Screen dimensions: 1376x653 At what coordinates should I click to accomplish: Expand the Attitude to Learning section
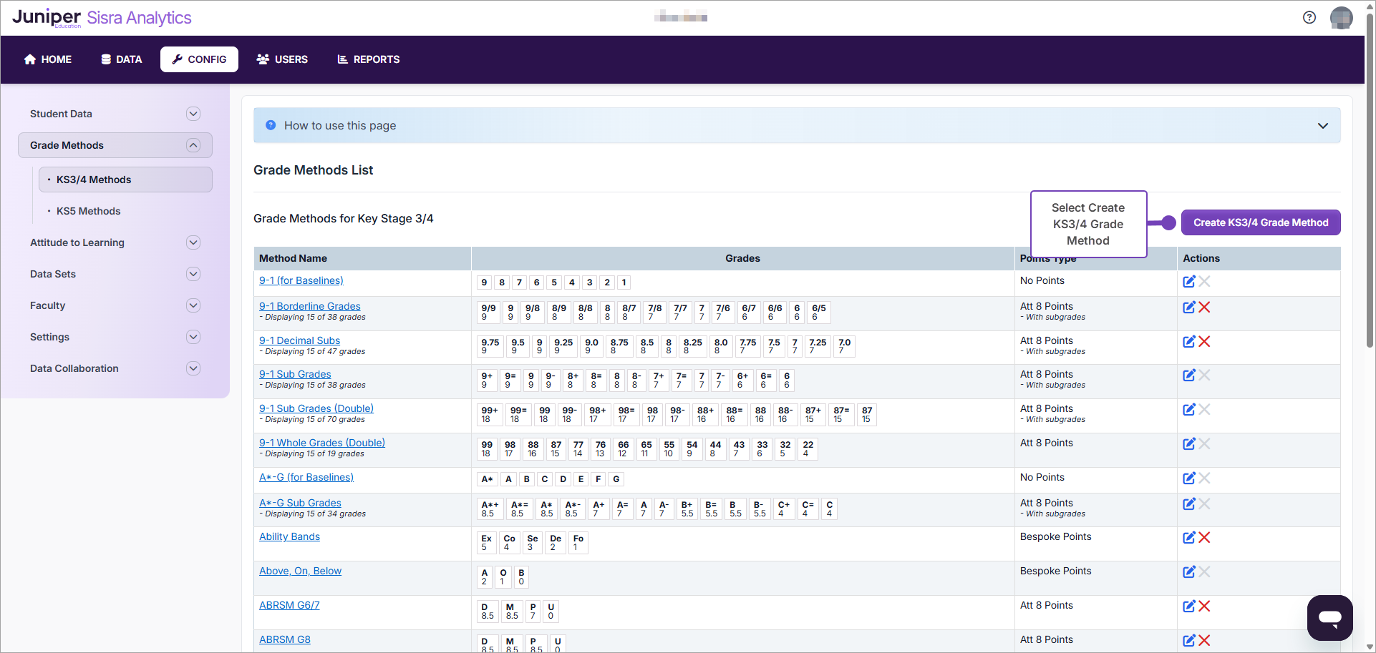(x=193, y=242)
